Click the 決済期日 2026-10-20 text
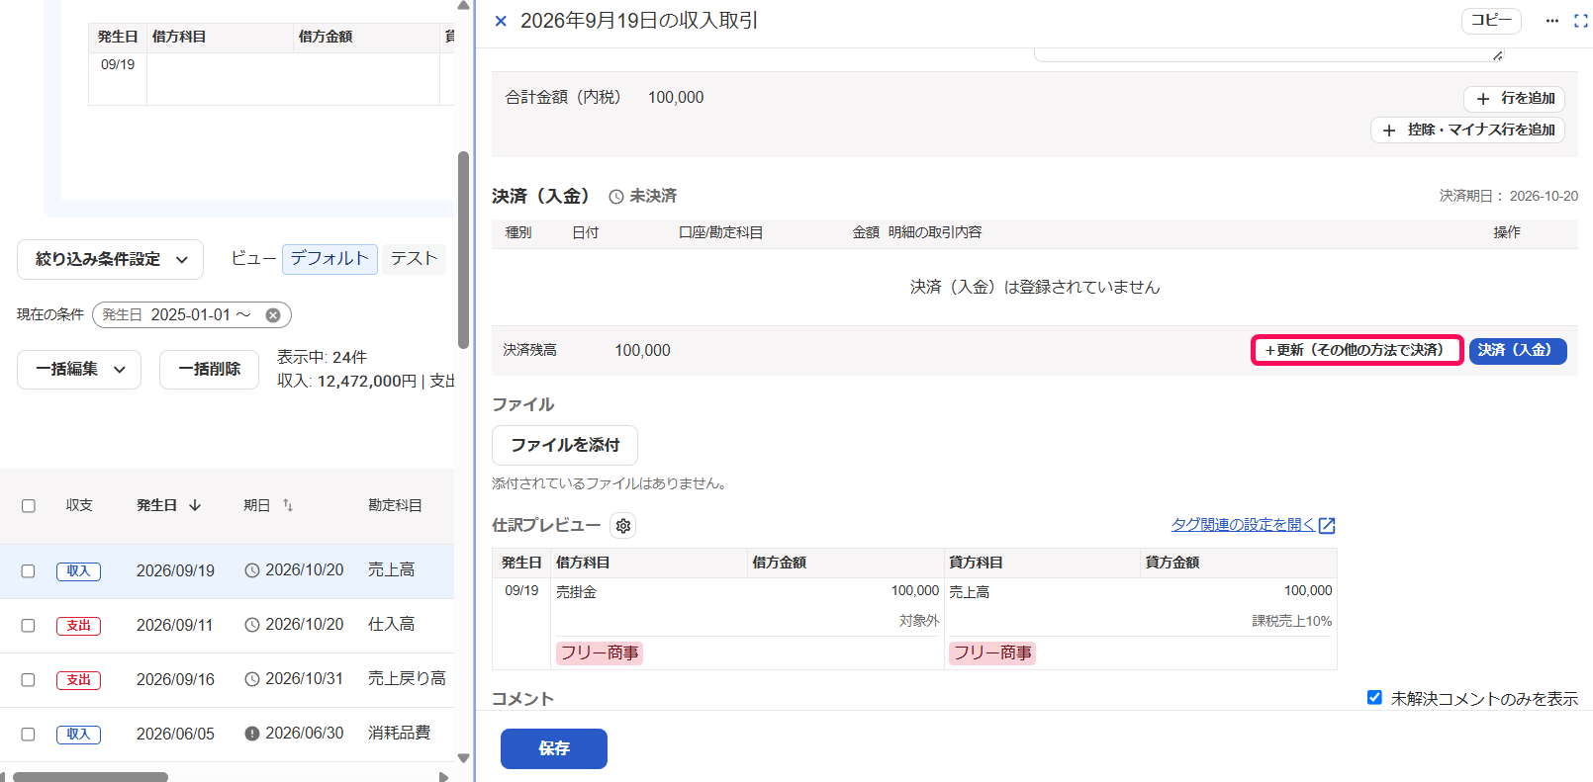The height and width of the screenshot is (782, 1593). [x=1508, y=197]
